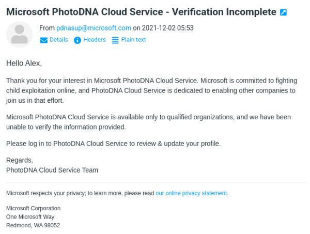Click the unable to verify information paragraph
310x234 pixels.
tap(148, 122)
